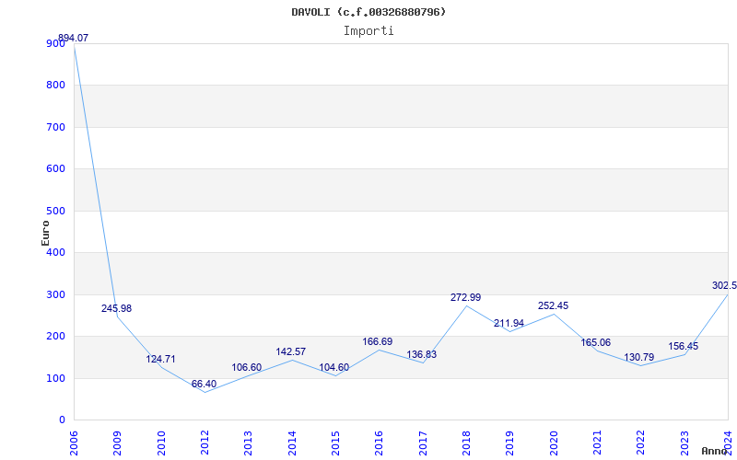Click the Importi subtitle
The width and height of the screenshot is (737, 460).
click(x=368, y=31)
